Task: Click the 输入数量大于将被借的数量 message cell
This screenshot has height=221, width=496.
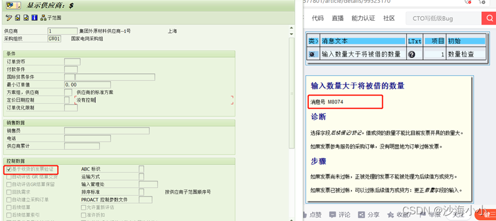Action: 363,54
